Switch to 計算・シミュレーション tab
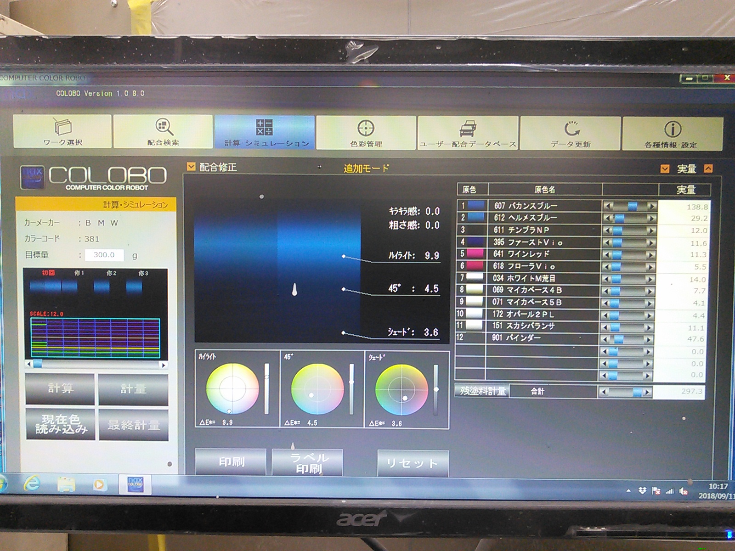 pyautogui.click(x=265, y=132)
